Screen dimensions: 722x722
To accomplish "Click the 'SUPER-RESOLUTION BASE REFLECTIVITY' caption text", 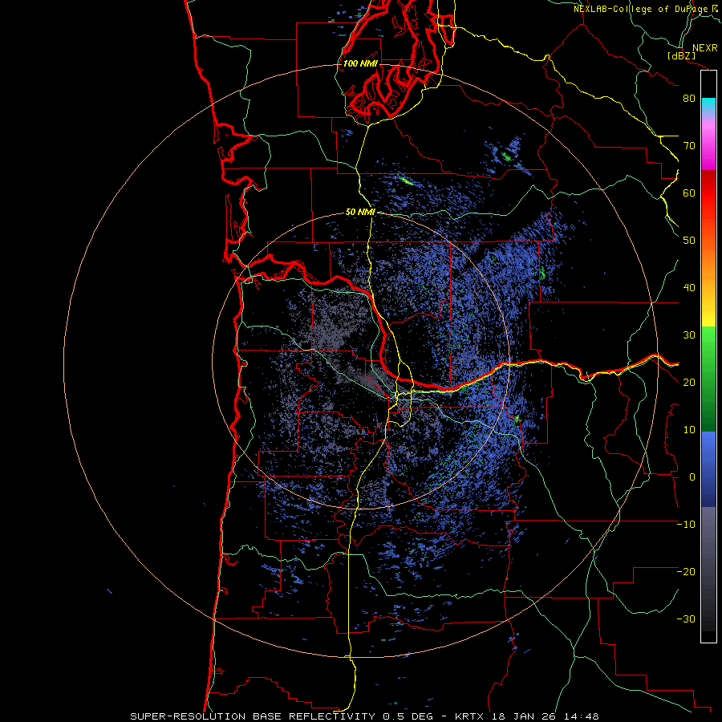I will (x=254, y=716).
